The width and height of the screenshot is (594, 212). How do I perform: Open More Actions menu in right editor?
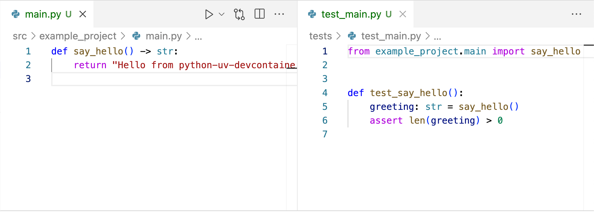(576, 14)
